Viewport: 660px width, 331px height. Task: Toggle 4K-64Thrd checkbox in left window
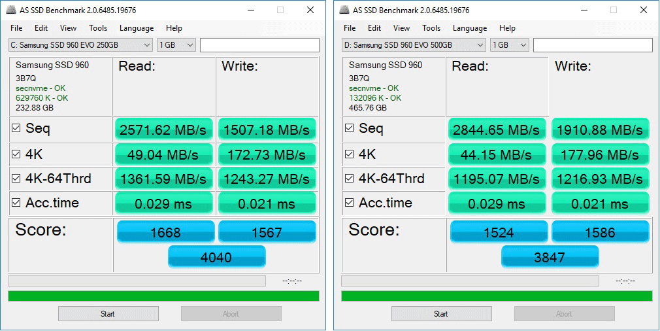click(x=16, y=179)
